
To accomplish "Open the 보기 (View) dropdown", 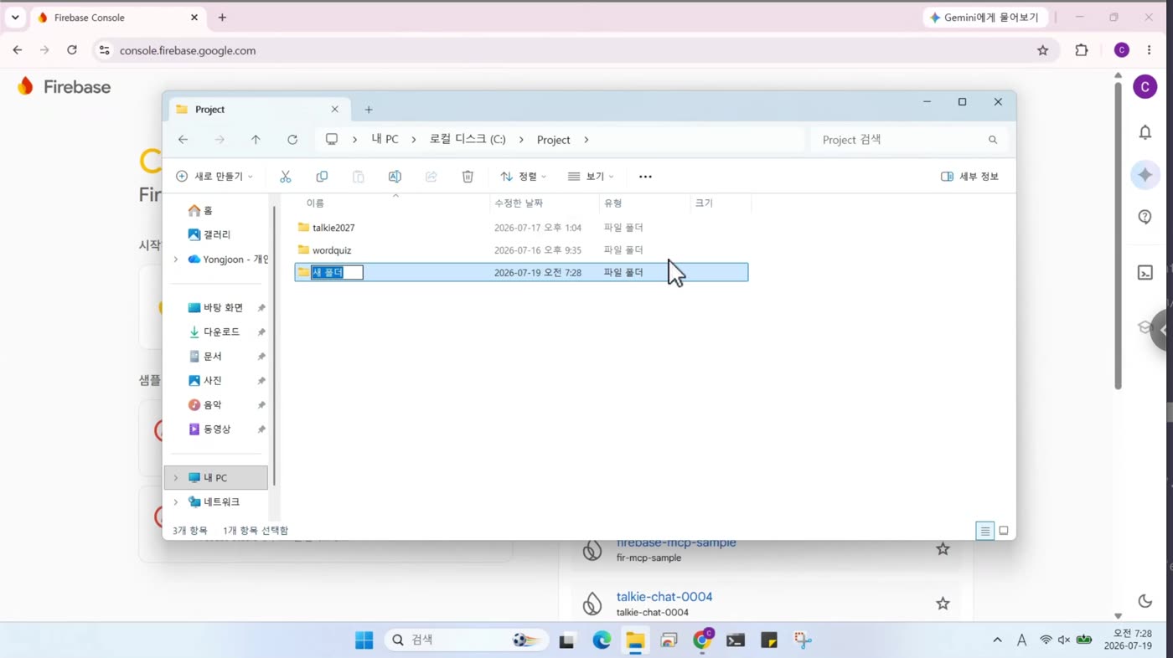I will pyautogui.click(x=591, y=177).
